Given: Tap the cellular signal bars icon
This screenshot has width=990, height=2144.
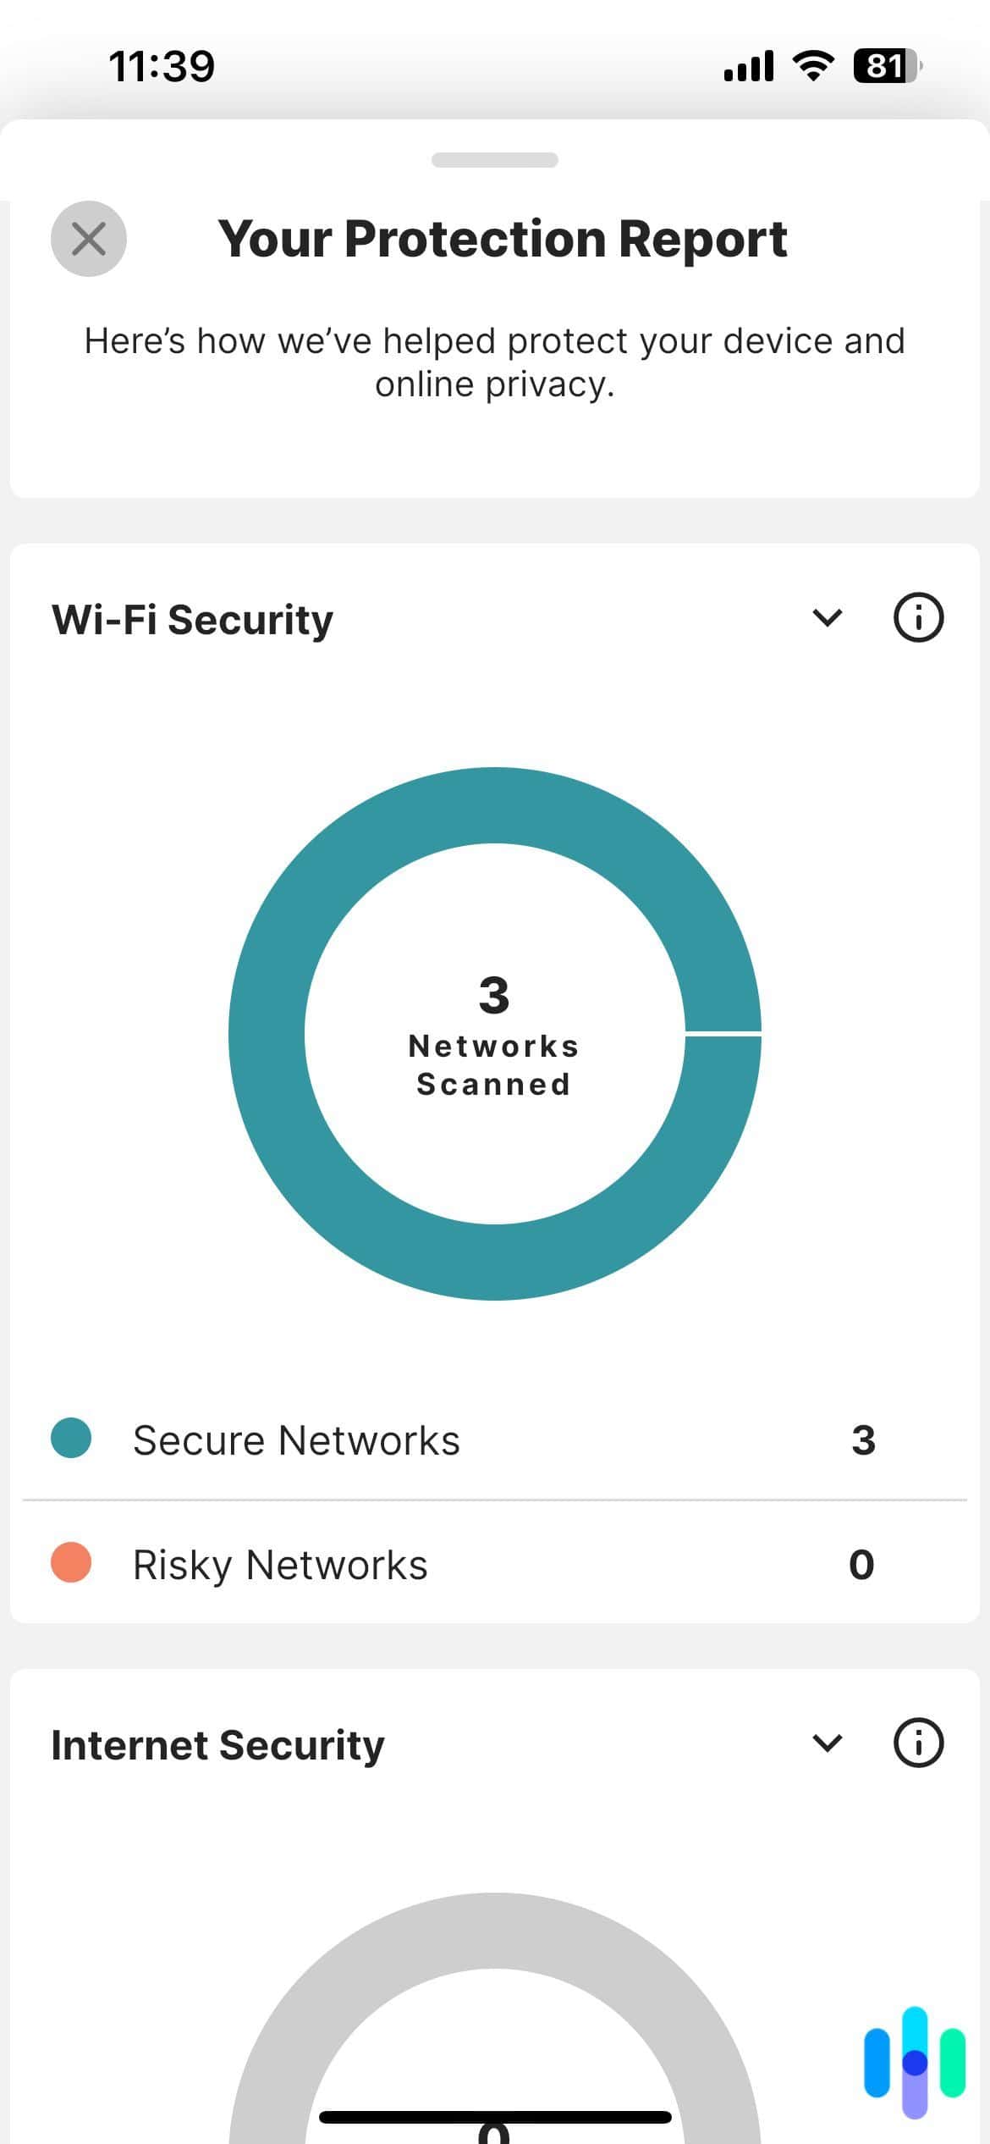Looking at the screenshot, I should pyautogui.click(x=748, y=64).
